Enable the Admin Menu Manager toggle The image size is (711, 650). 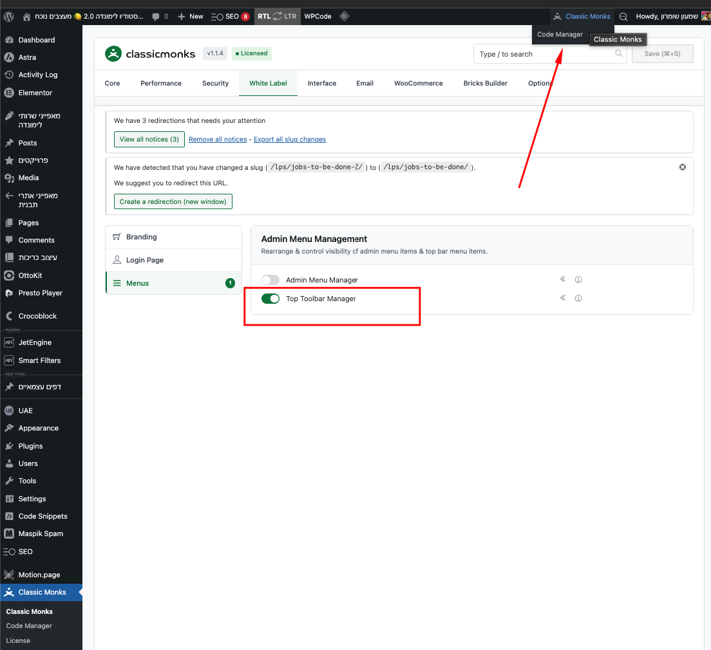pos(270,280)
